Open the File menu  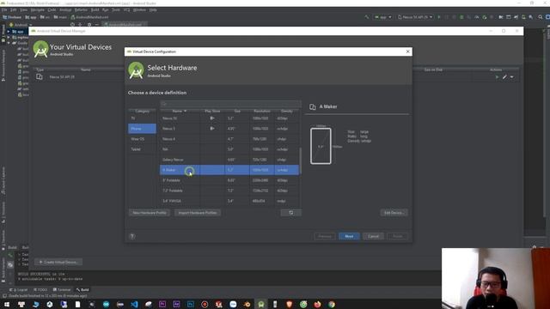pyautogui.click(x=4, y=9)
